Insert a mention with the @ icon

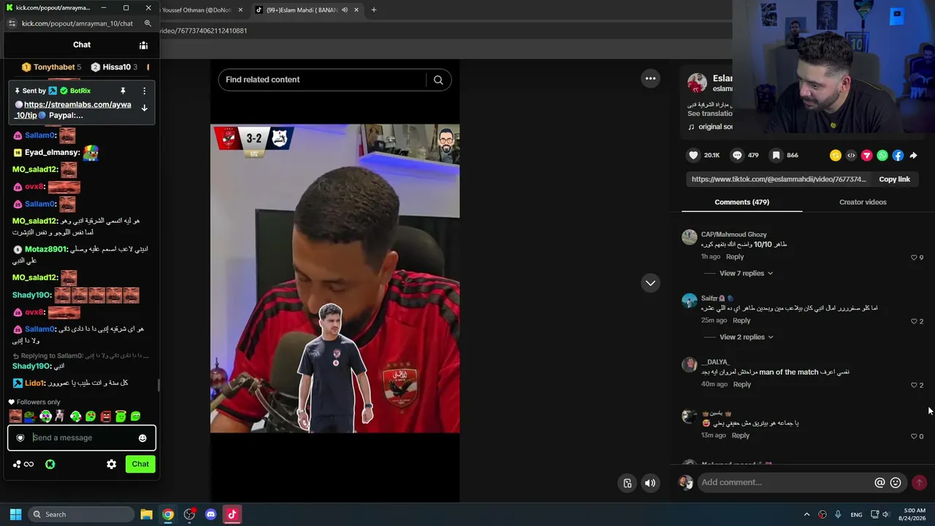pyautogui.click(x=879, y=482)
